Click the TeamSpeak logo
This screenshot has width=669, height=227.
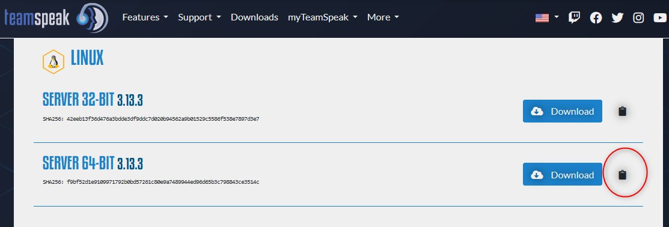[x=56, y=18]
